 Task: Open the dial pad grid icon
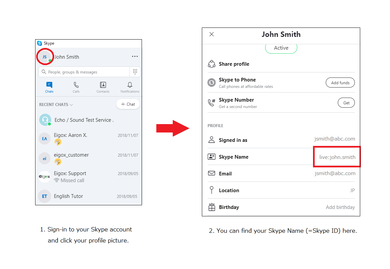135,72
